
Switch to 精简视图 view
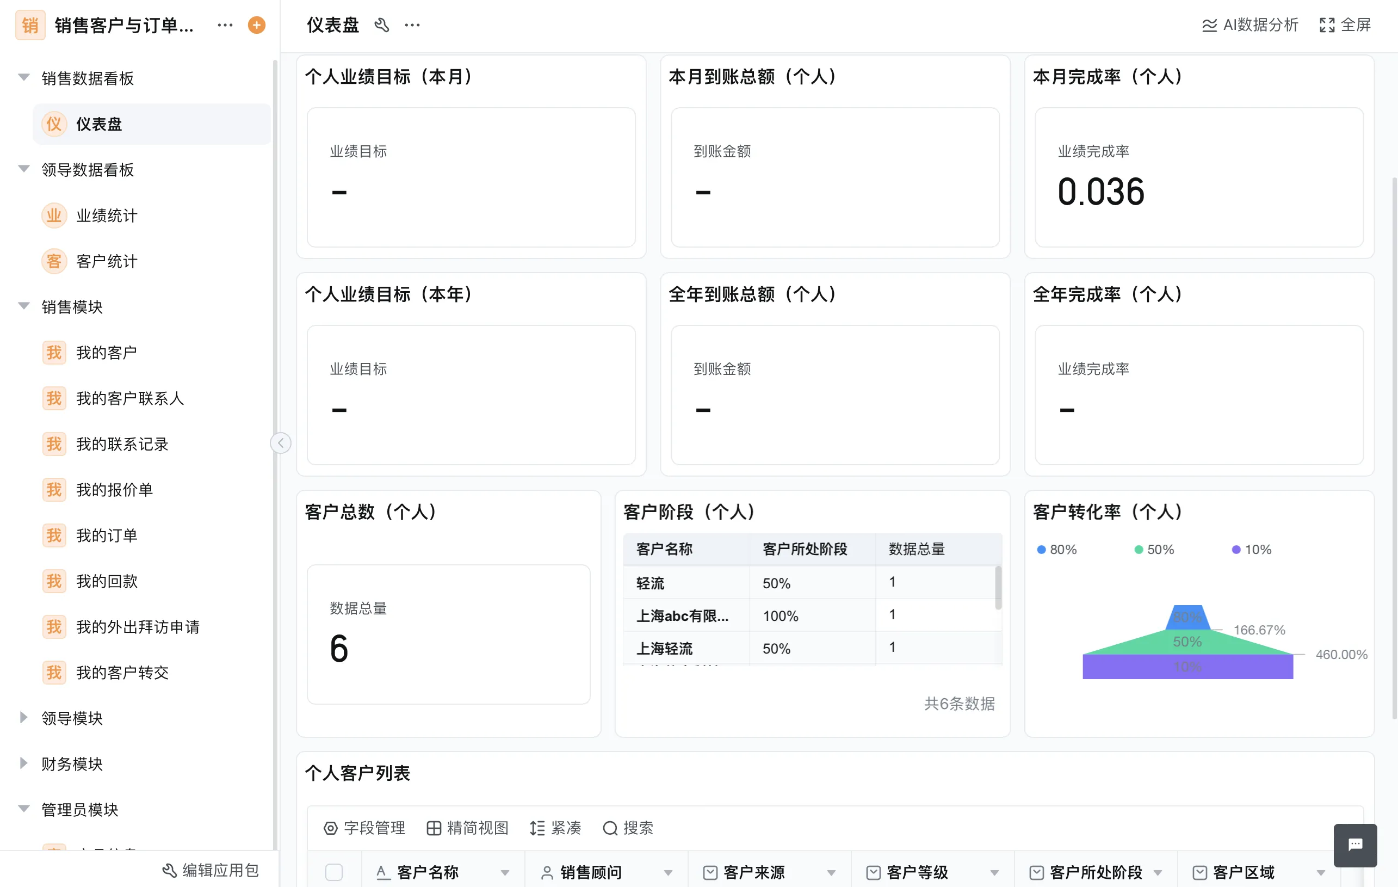pos(467,828)
